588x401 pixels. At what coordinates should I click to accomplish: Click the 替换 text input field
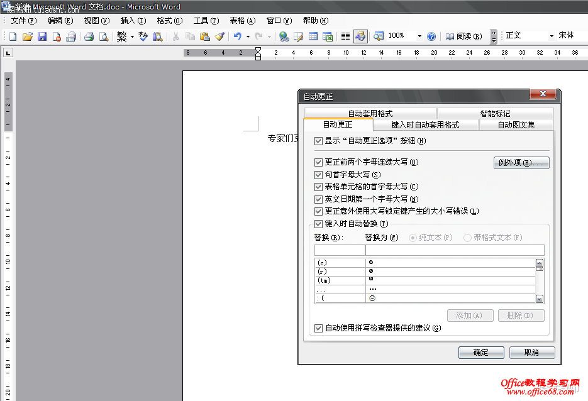(x=340, y=250)
